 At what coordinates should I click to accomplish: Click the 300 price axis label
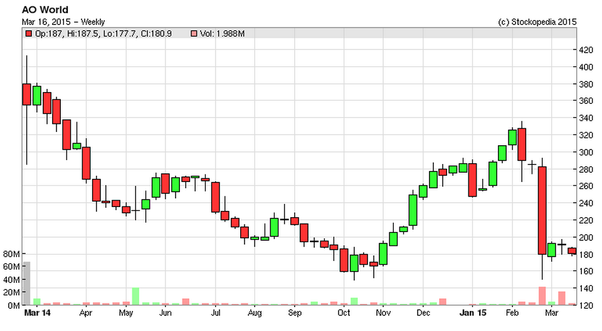586,152
